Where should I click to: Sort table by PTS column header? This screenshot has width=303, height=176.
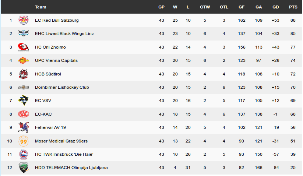293,7
